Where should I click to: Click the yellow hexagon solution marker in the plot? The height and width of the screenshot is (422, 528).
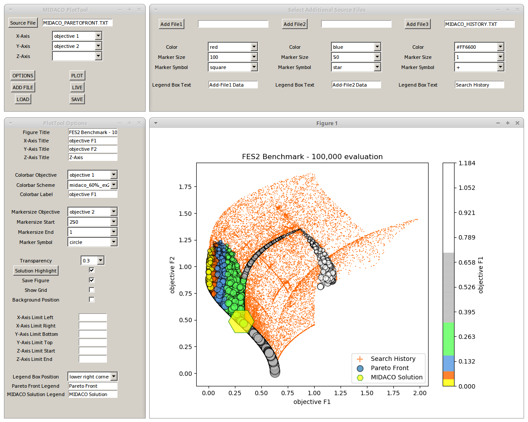click(241, 321)
